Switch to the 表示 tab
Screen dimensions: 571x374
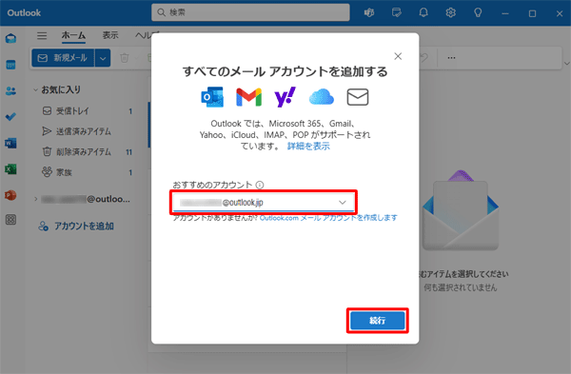tap(110, 35)
